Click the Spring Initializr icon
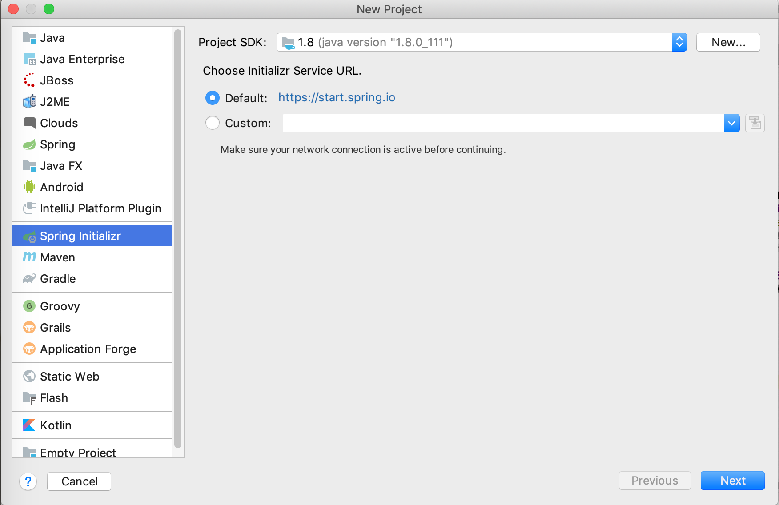The height and width of the screenshot is (505, 779). (x=29, y=236)
